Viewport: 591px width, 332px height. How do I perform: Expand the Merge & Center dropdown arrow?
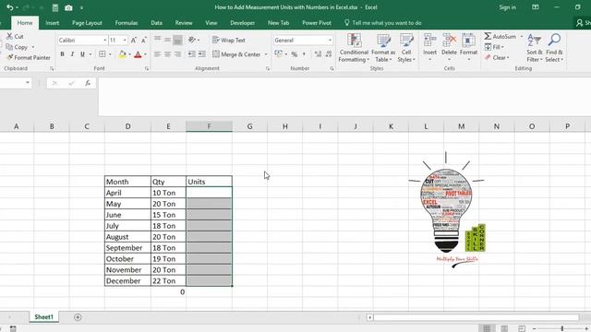point(266,54)
